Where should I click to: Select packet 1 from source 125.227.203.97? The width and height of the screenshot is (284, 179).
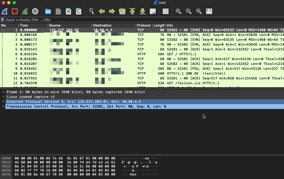click(142, 30)
